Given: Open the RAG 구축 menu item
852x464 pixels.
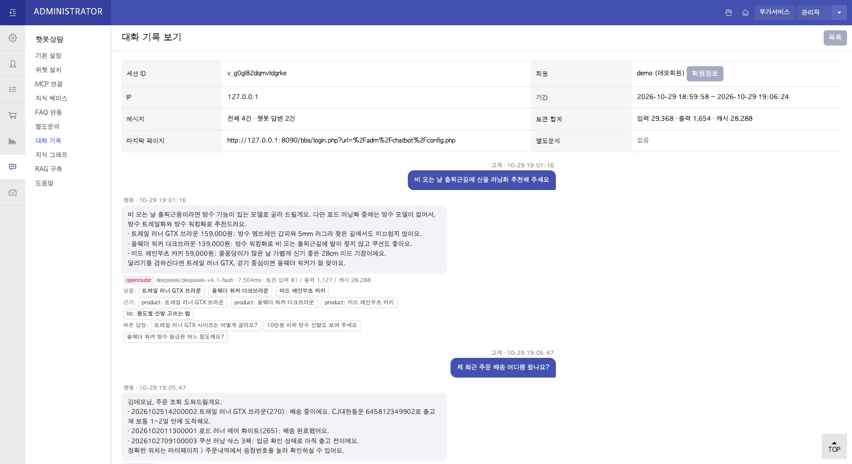Looking at the screenshot, I should (49, 169).
